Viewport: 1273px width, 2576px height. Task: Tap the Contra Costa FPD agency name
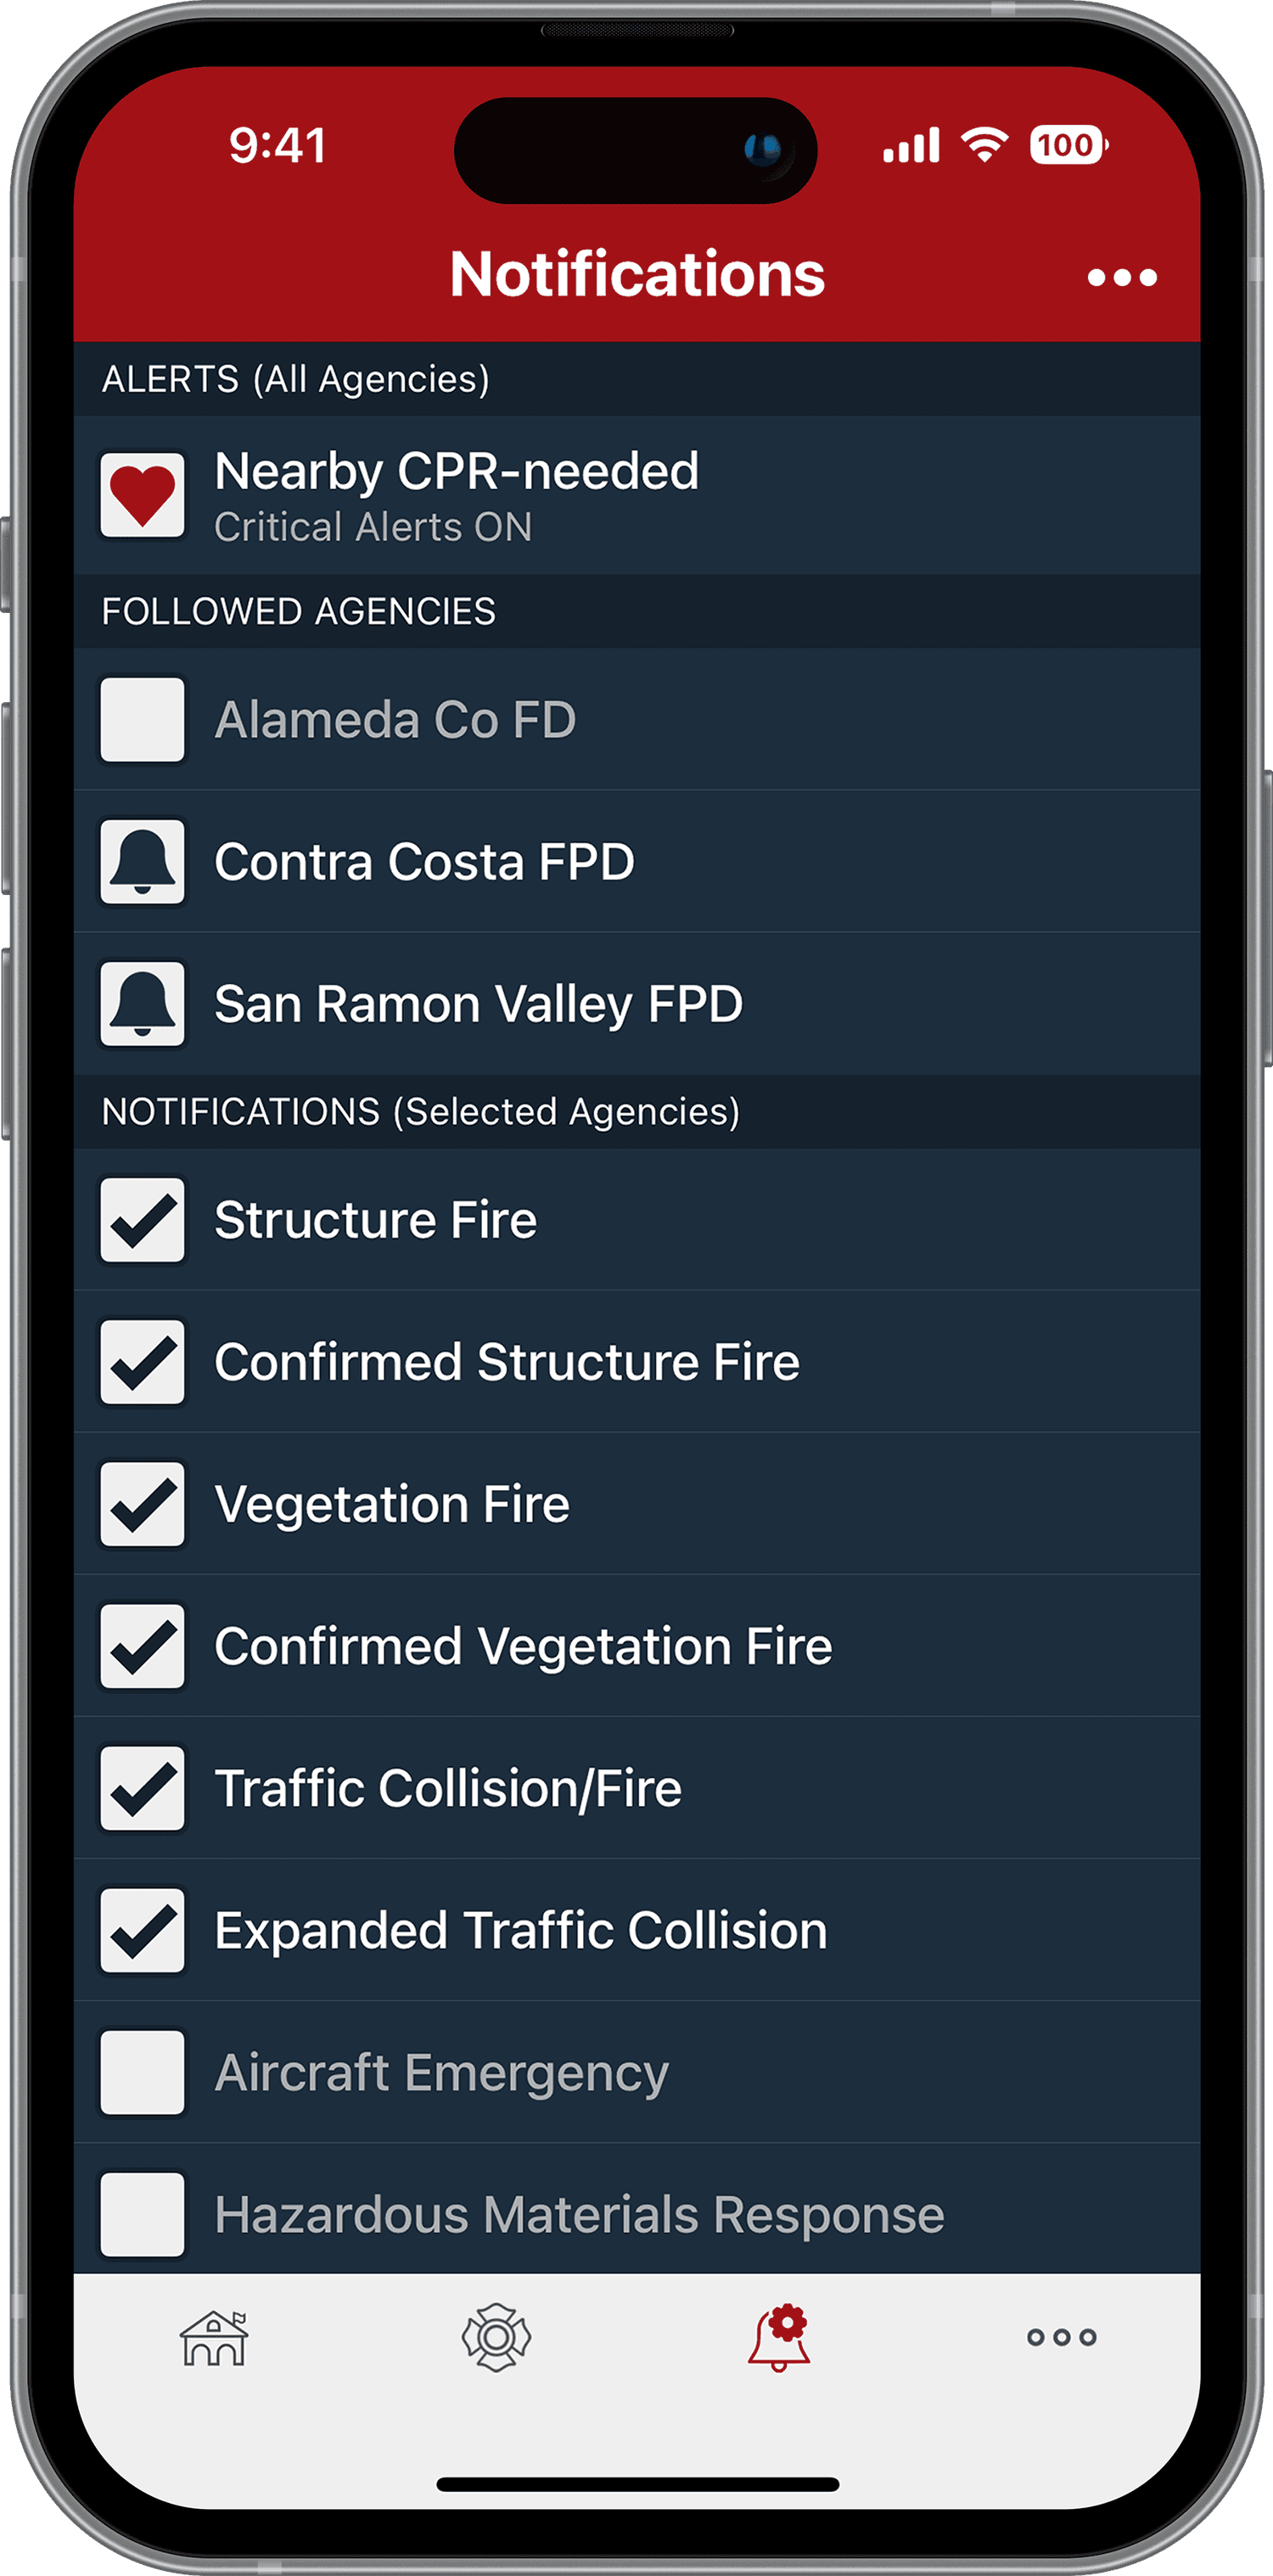click(x=424, y=862)
